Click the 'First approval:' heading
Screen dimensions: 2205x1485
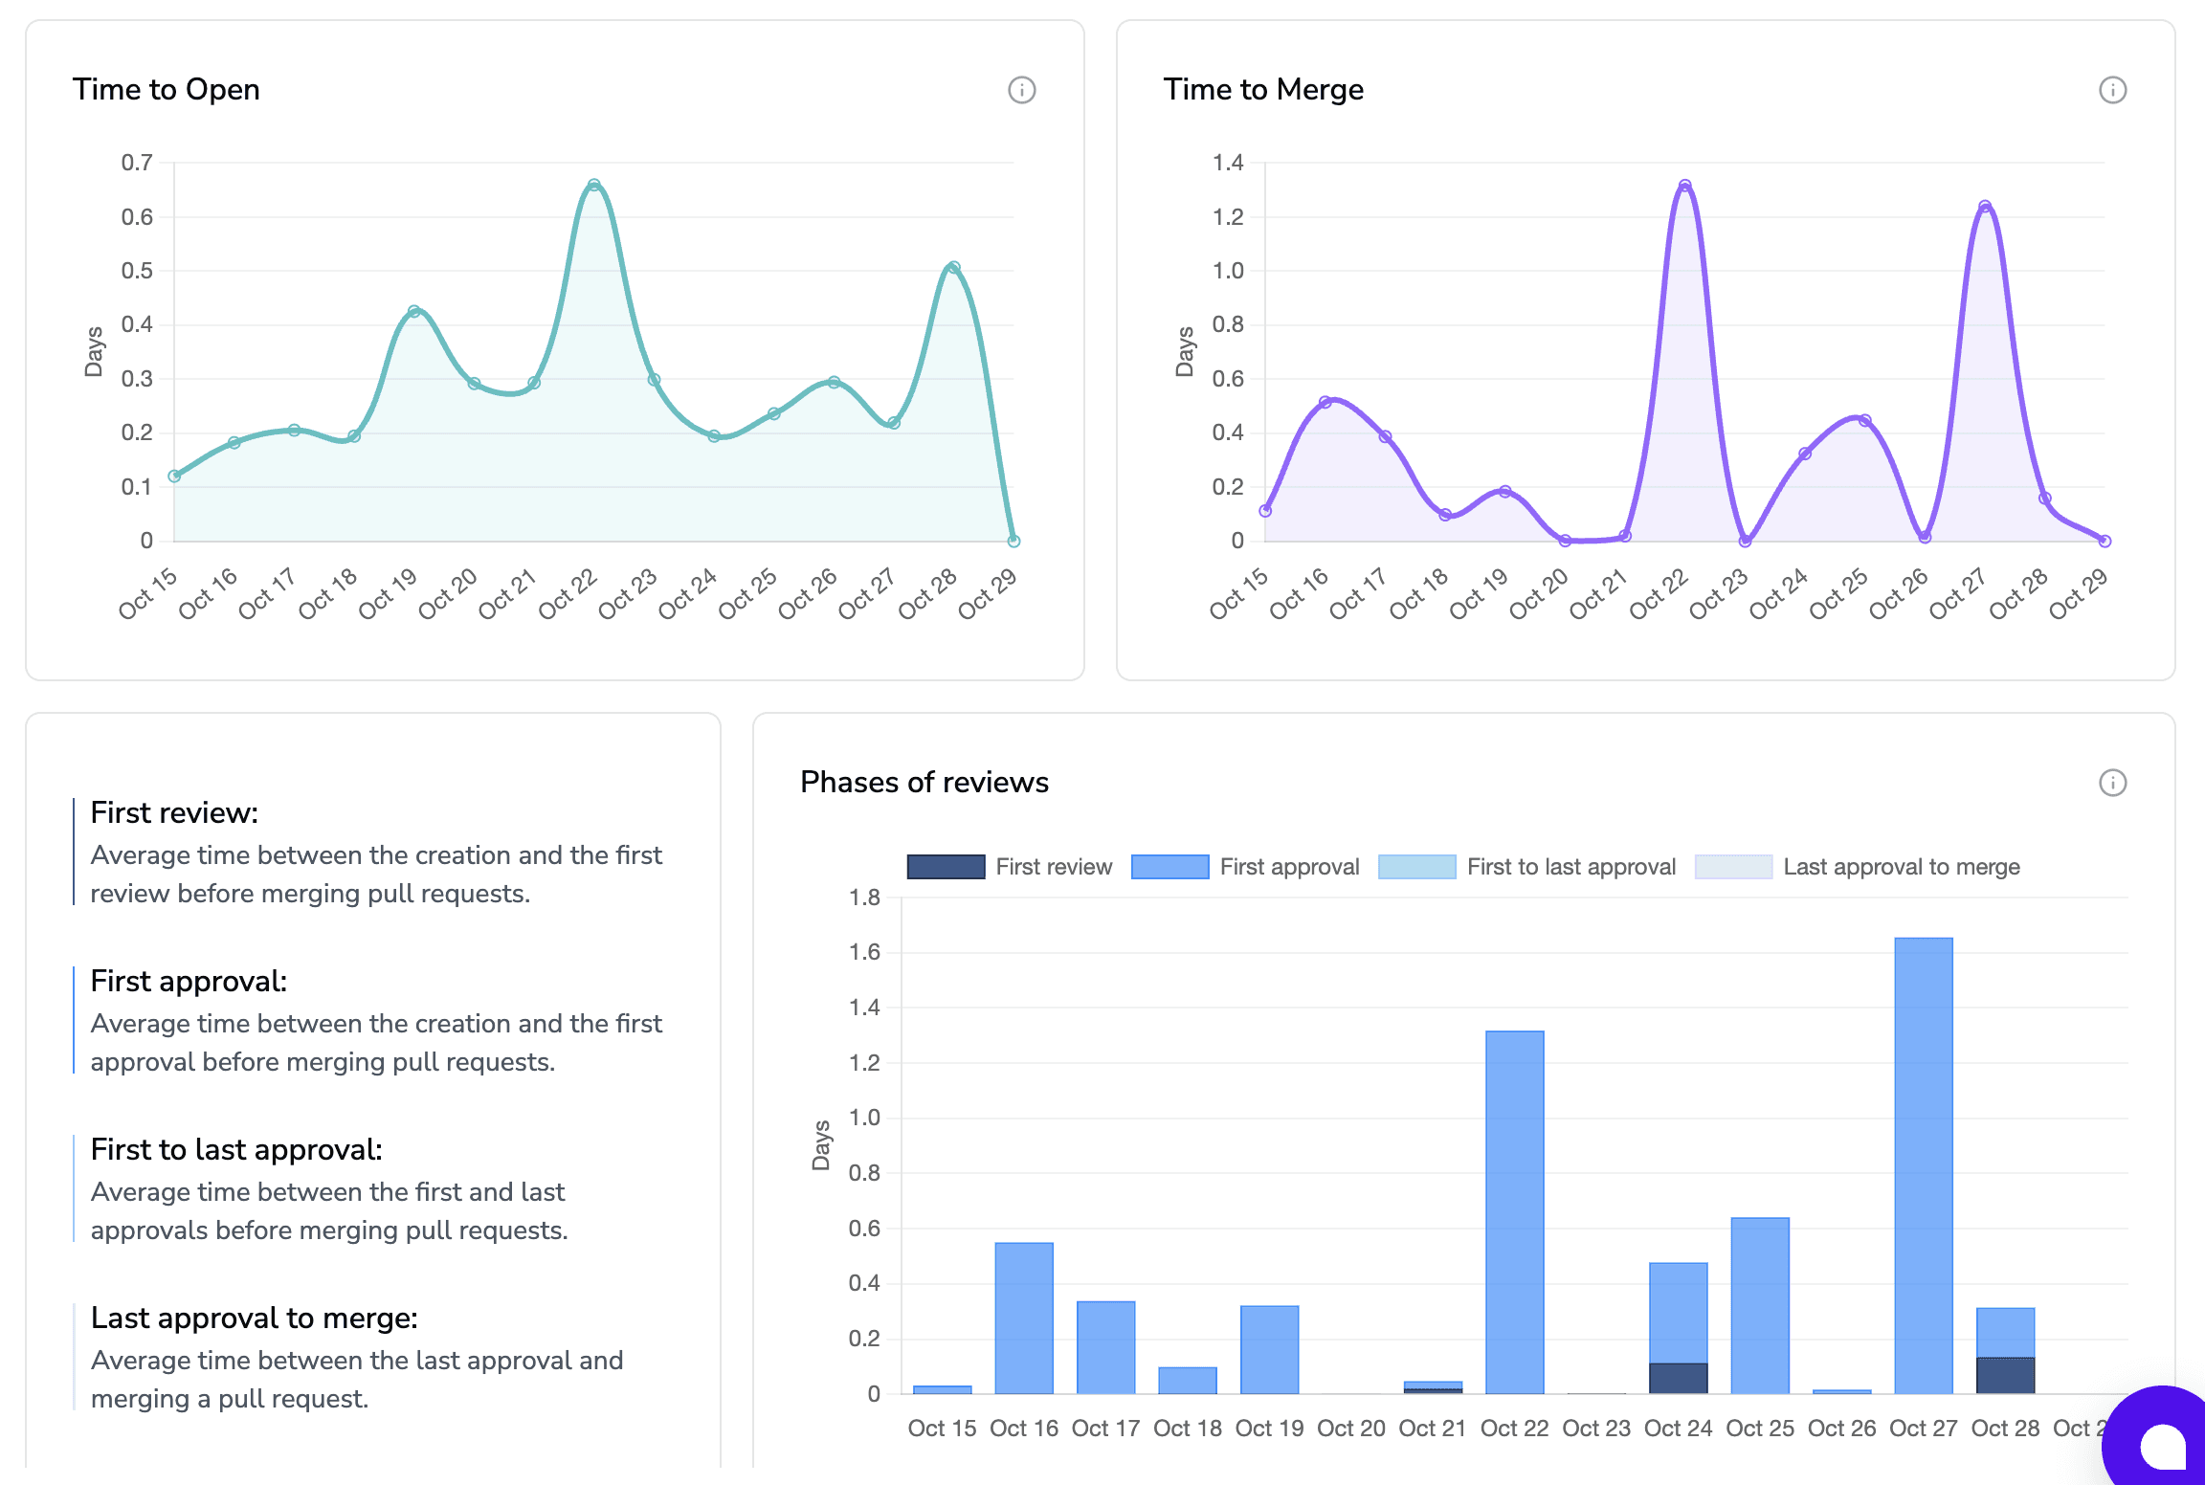pyautogui.click(x=189, y=981)
